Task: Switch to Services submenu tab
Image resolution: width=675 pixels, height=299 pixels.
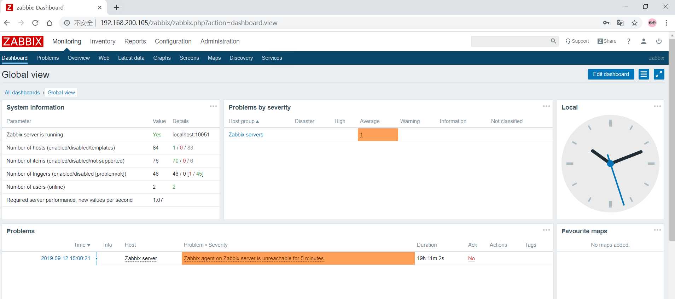Action: coord(272,58)
